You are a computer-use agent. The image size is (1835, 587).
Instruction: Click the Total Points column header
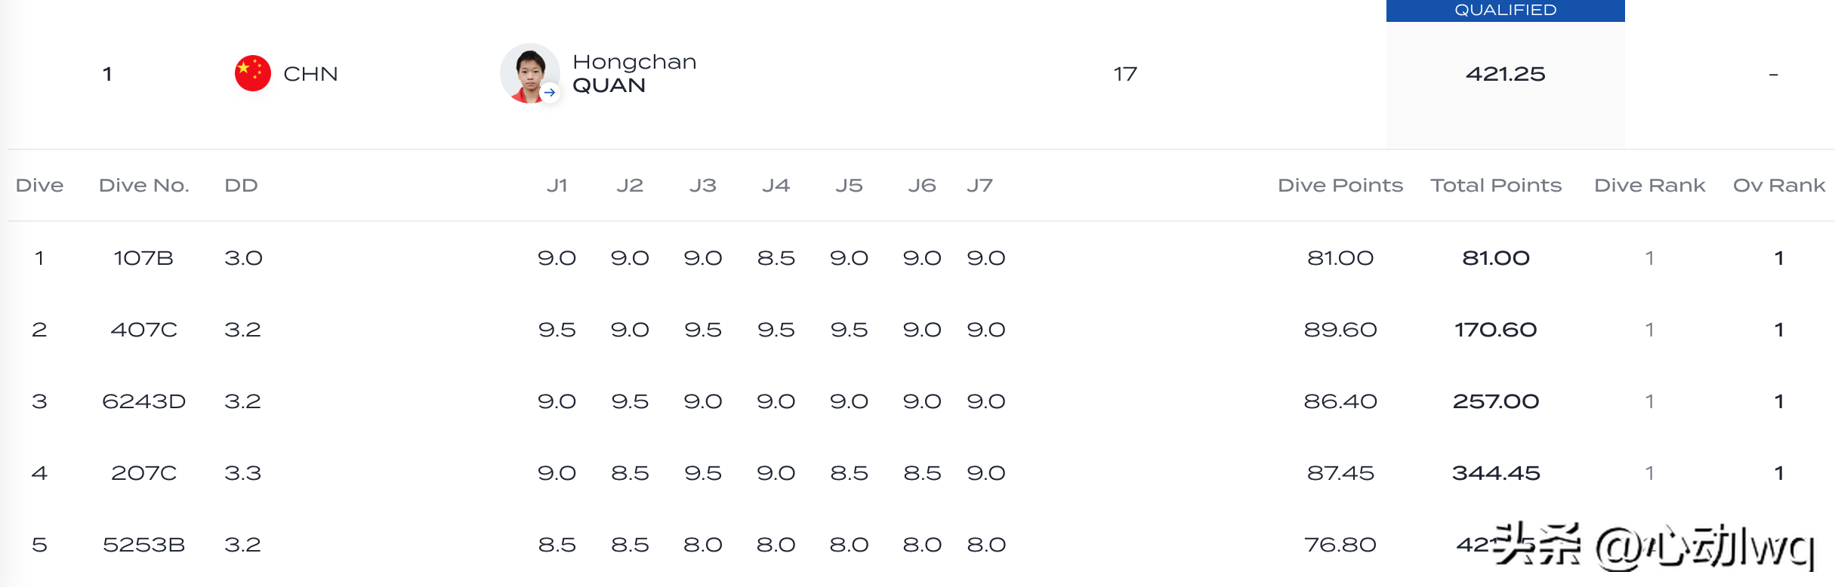[x=1495, y=186]
